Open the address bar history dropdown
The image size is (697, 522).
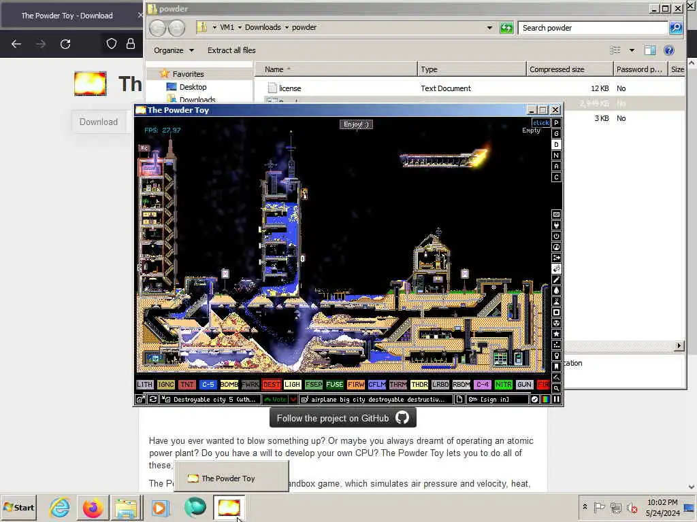489,27
